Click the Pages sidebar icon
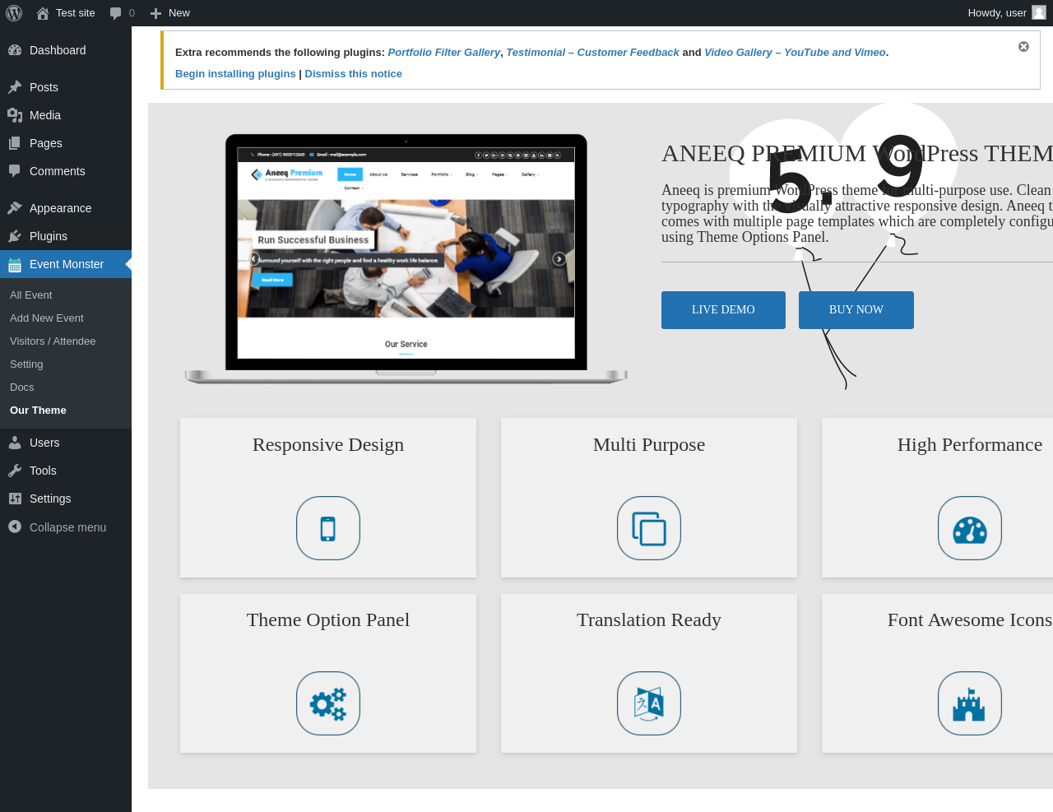1053x812 pixels. click(x=15, y=143)
